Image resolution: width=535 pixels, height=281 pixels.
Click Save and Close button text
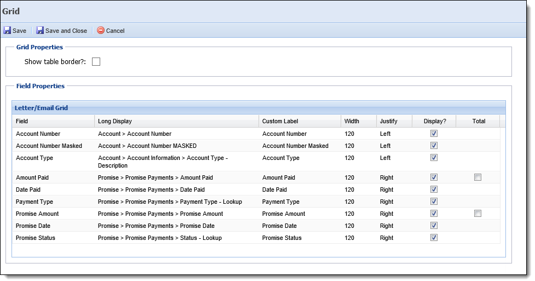click(x=66, y=31)
